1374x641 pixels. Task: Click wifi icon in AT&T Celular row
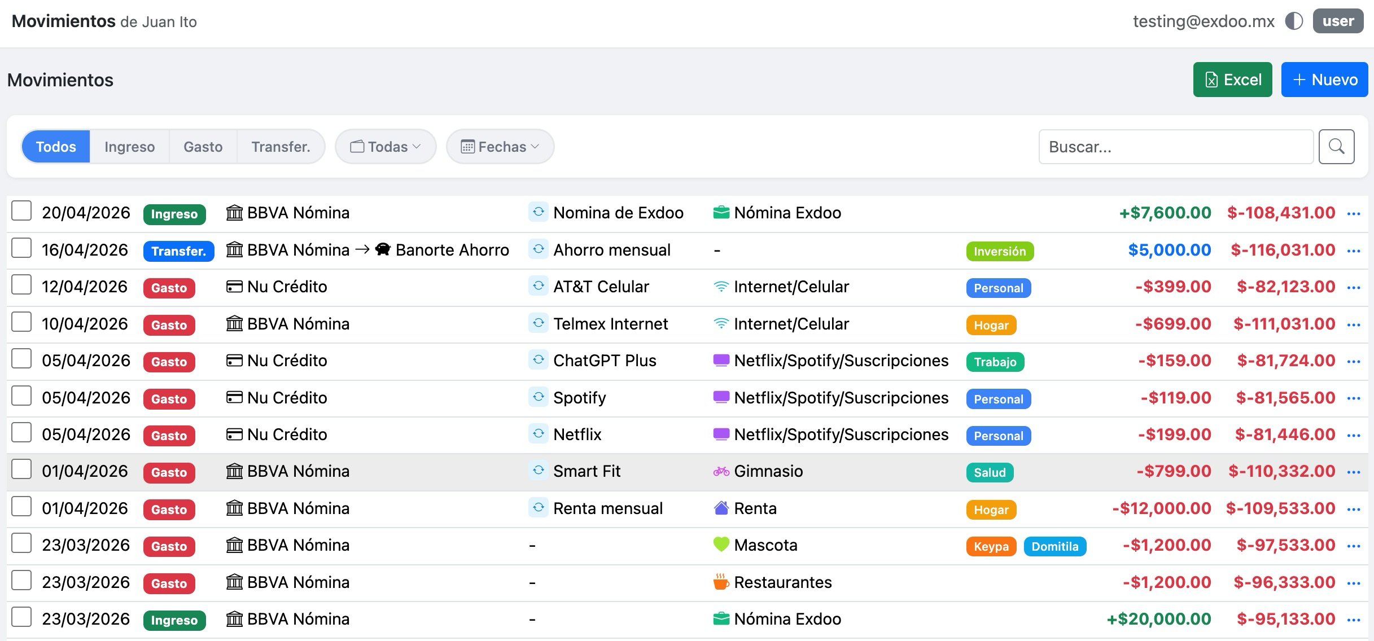coord(721,287)
